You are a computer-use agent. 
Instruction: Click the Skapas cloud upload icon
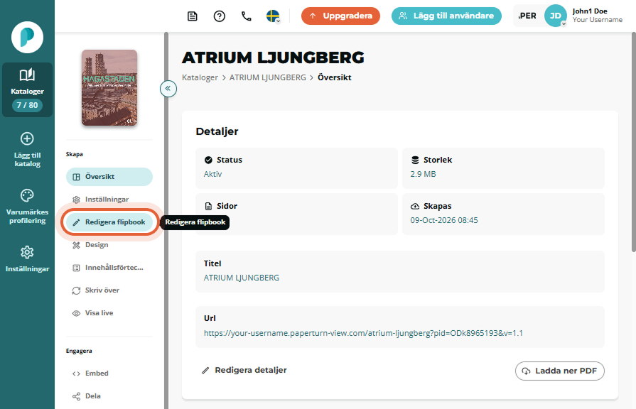point(415,207)
